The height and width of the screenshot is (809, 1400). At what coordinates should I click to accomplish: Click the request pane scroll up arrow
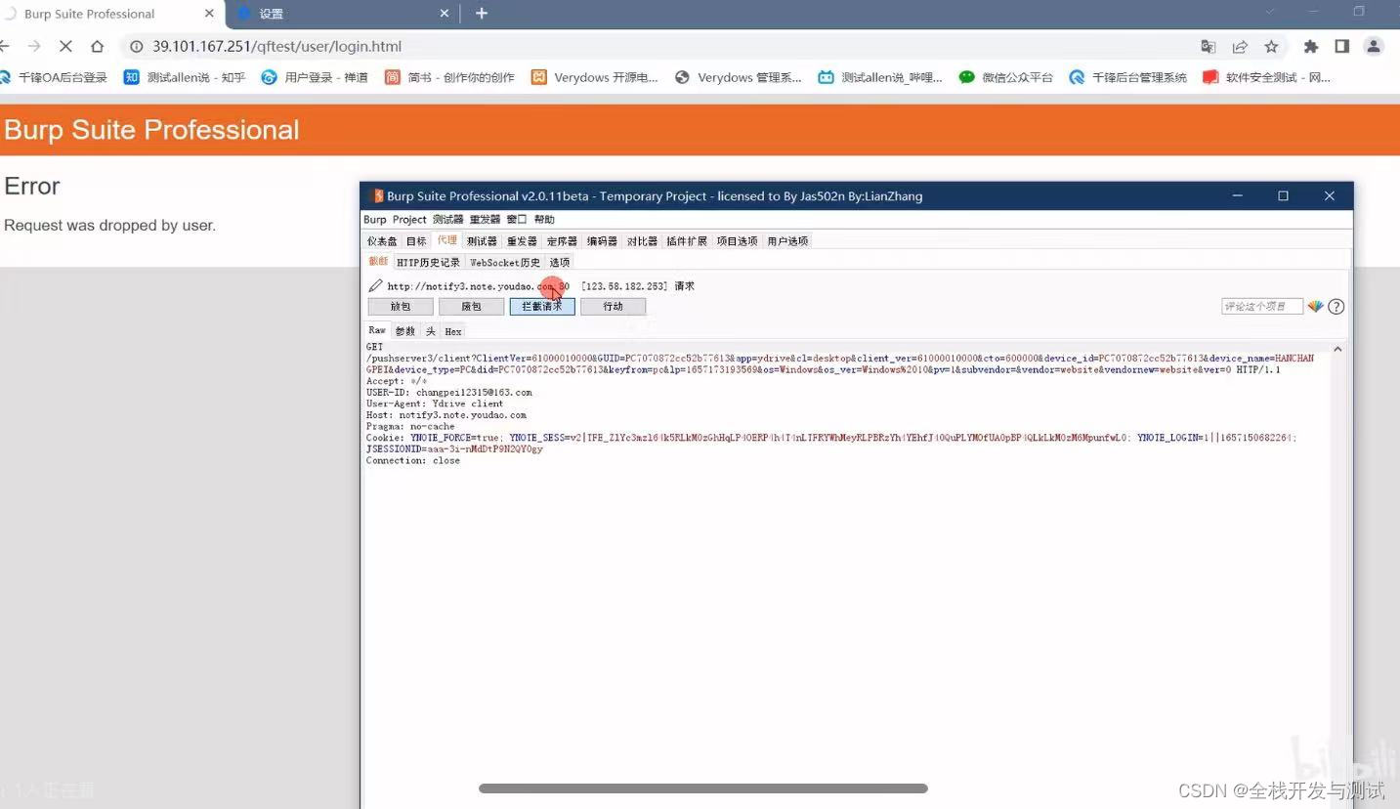pos(1337,349)
